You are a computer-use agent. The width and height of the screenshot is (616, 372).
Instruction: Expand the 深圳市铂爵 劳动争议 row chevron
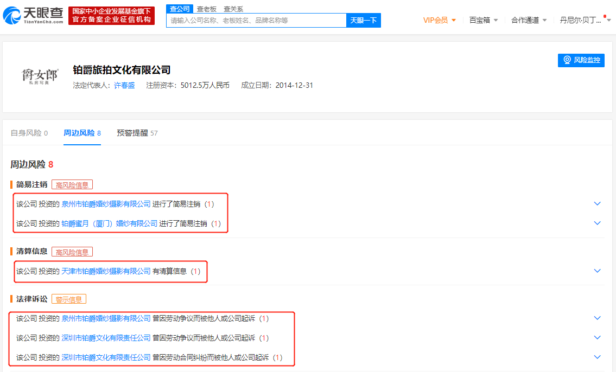click(x=597, y=337)
